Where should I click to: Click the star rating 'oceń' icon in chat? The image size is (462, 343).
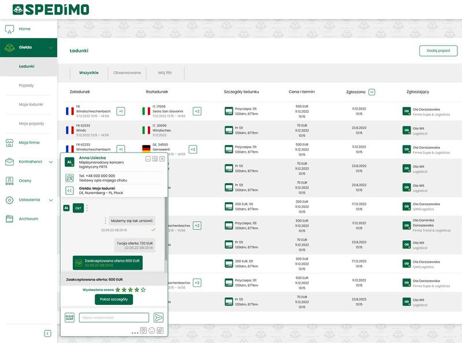click(x=70, y=318)
